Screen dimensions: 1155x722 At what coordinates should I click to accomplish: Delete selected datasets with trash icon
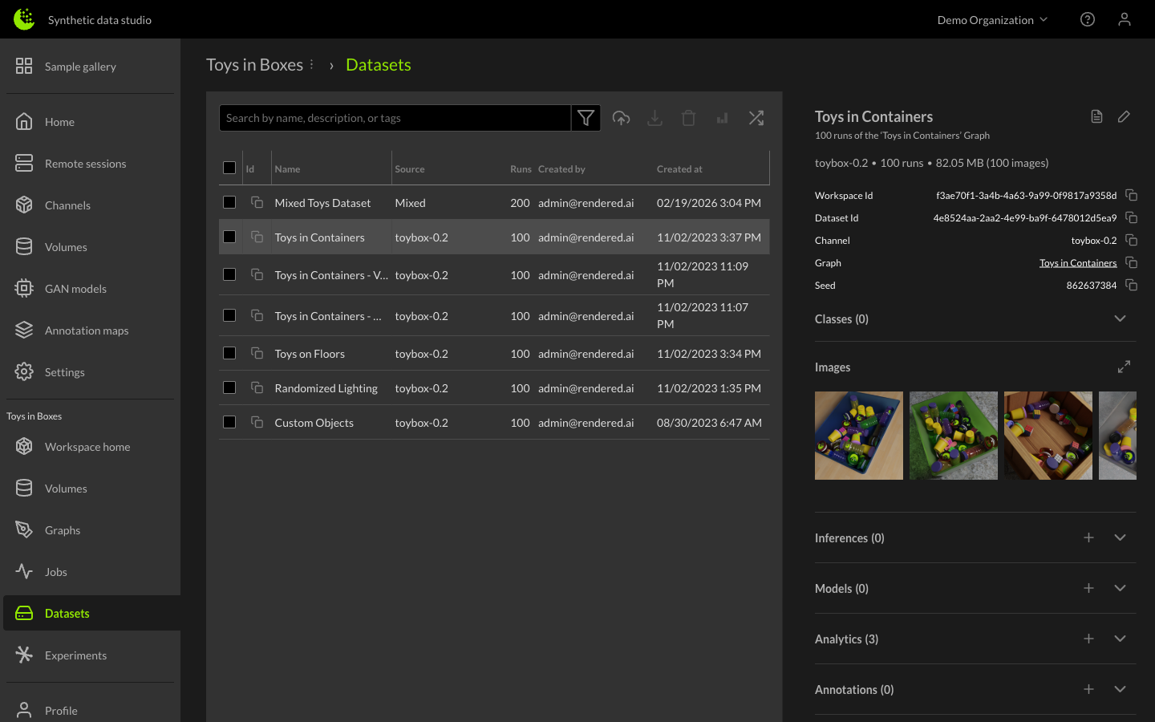[x=688, y=117]
